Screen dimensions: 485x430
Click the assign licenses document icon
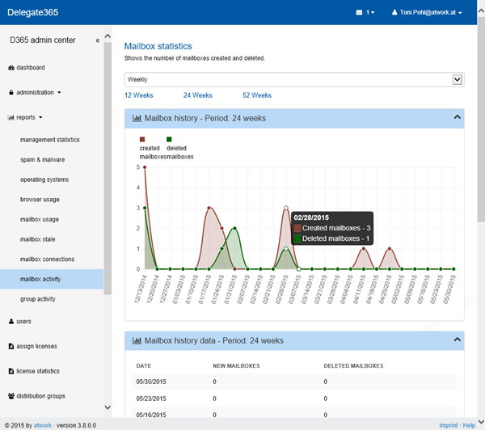[x=11, y=347]
